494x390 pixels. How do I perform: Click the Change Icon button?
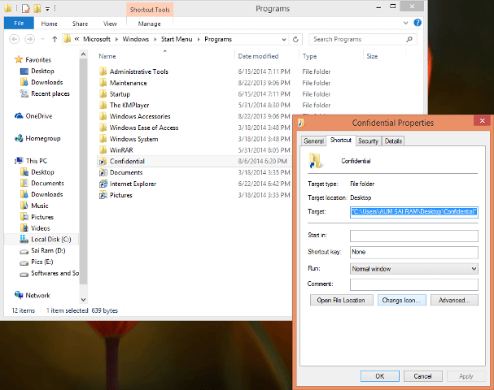point(401,301)
